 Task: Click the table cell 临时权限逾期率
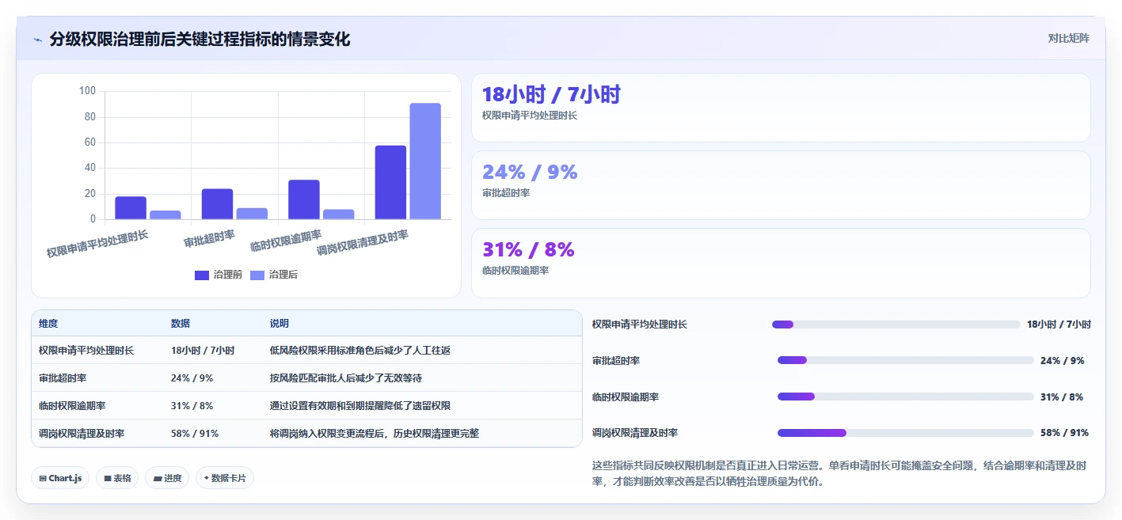72,405
